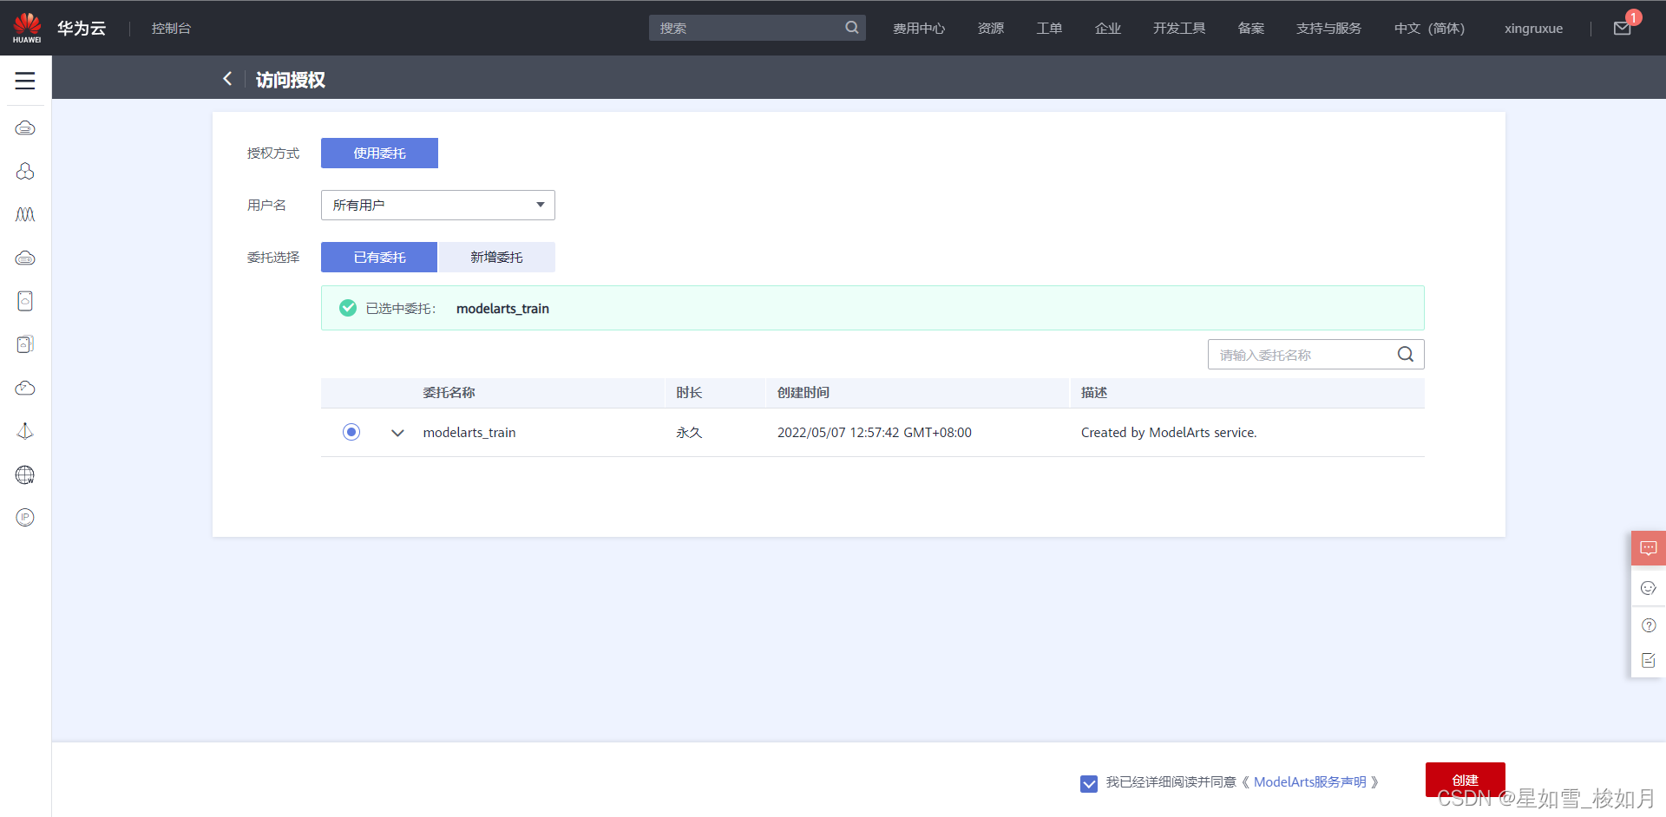1666x817 pixels.
Task: Click the edit note icon on right panel
Action: [1649, 661]
